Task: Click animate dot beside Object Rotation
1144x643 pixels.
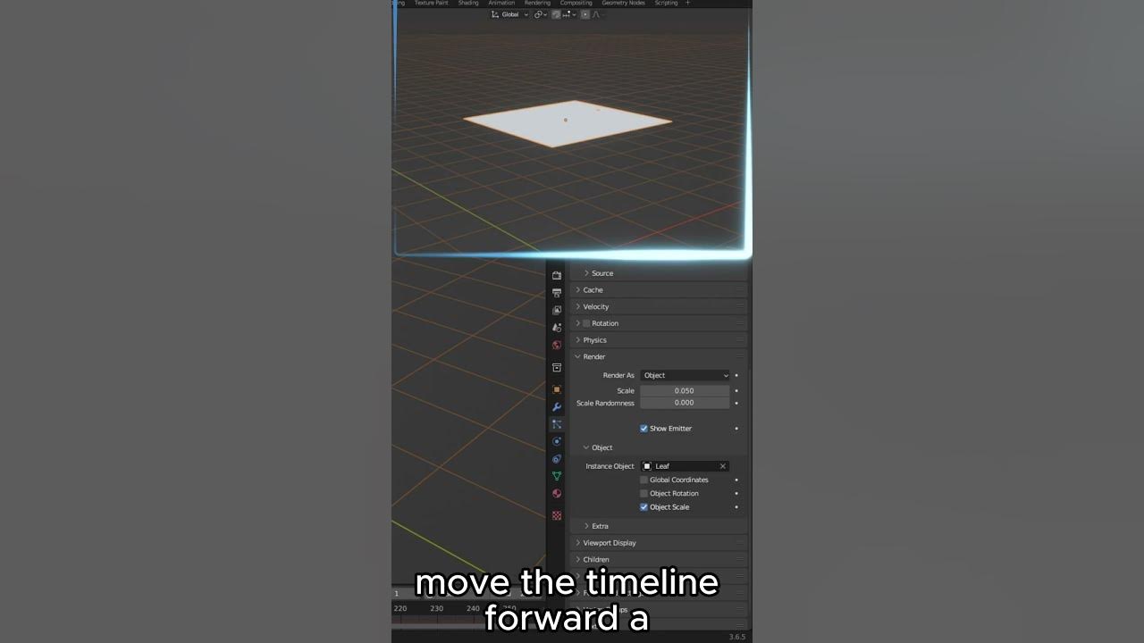Action: pyautogui.click(x=736, y=493)
